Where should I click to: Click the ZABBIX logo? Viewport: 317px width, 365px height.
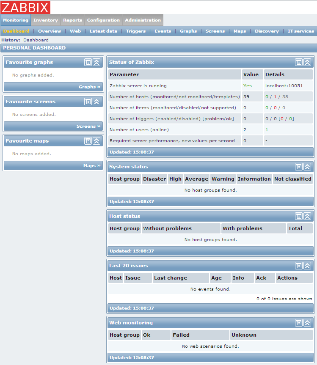point(25,7)
